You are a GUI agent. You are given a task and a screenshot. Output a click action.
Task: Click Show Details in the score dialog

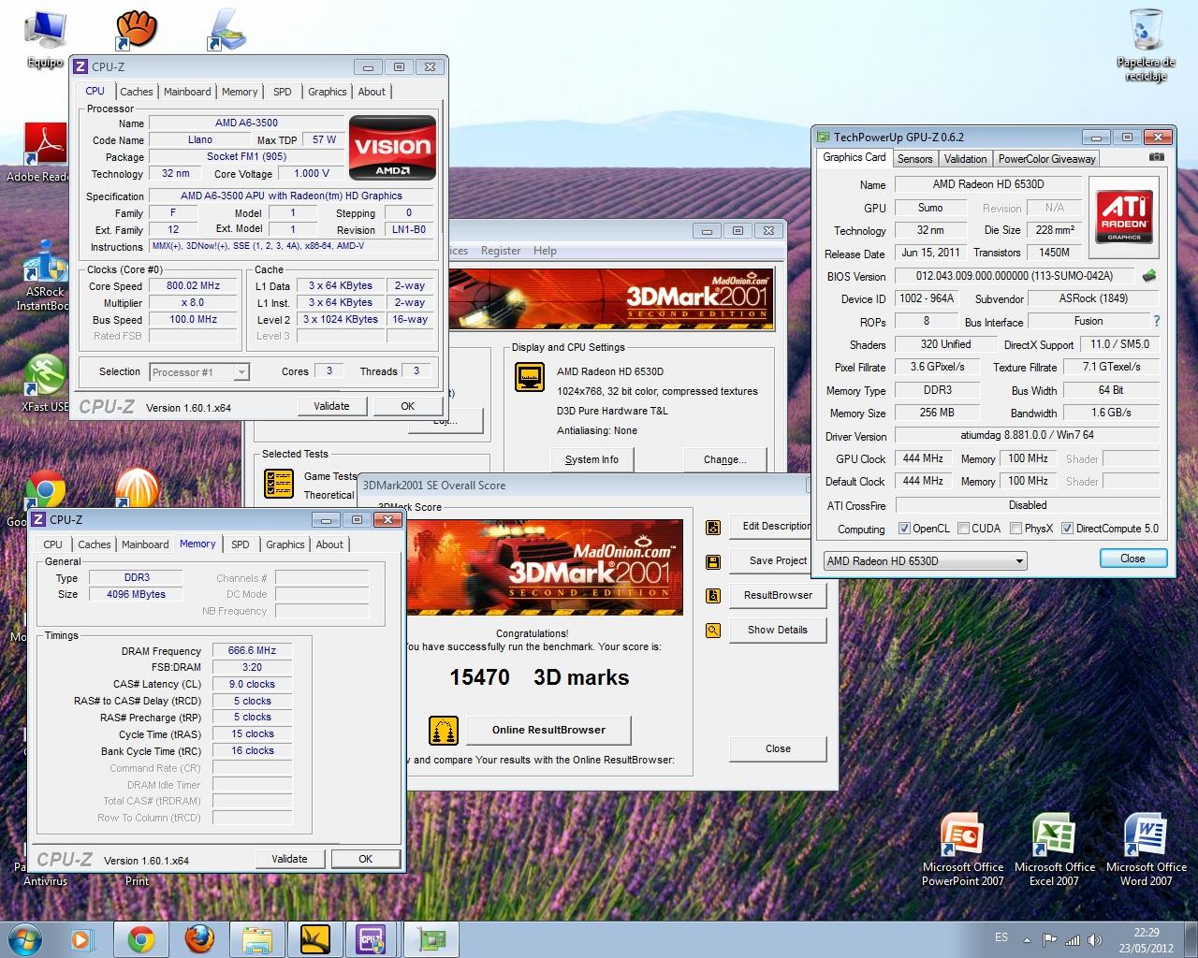(x=778, y=630)
